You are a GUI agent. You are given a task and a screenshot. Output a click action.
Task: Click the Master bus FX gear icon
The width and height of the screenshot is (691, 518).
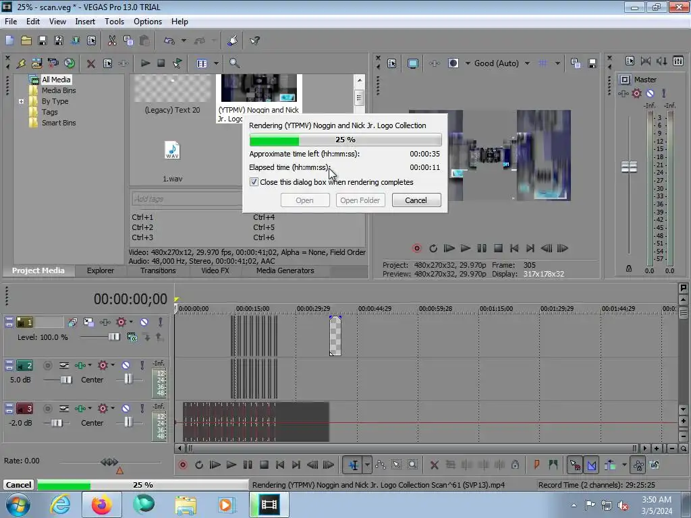(636, 93)
